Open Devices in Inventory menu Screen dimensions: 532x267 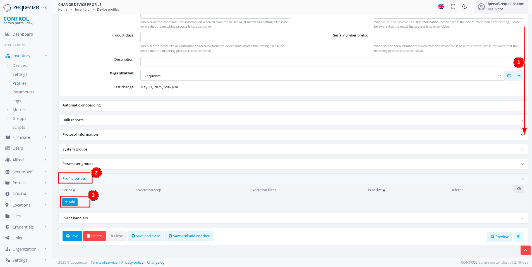click(20, 65)
